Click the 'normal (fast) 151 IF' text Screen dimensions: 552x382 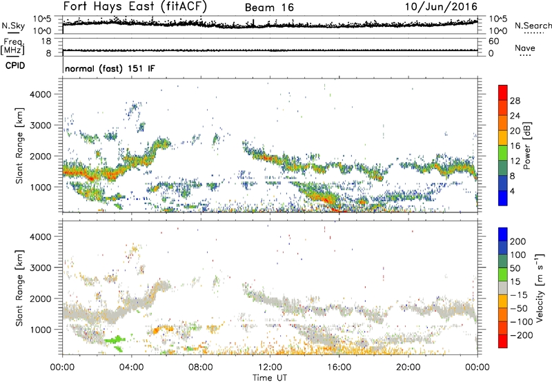pos(110,68)
